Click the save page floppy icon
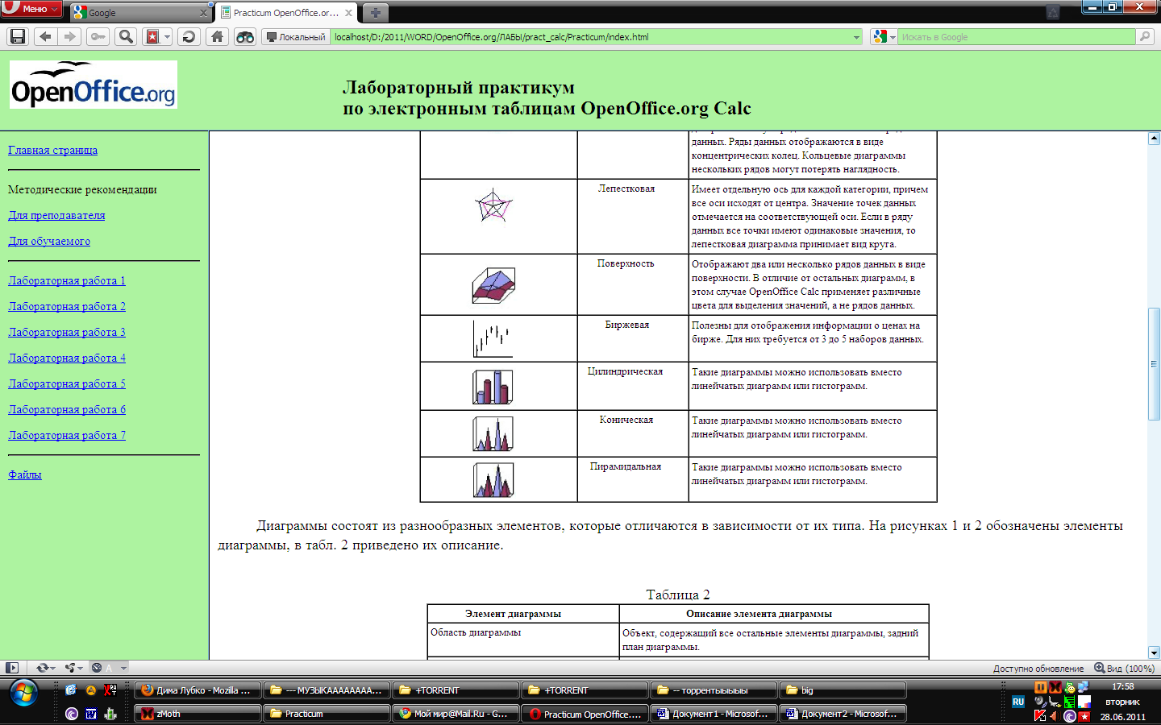 tap(18, 36)
